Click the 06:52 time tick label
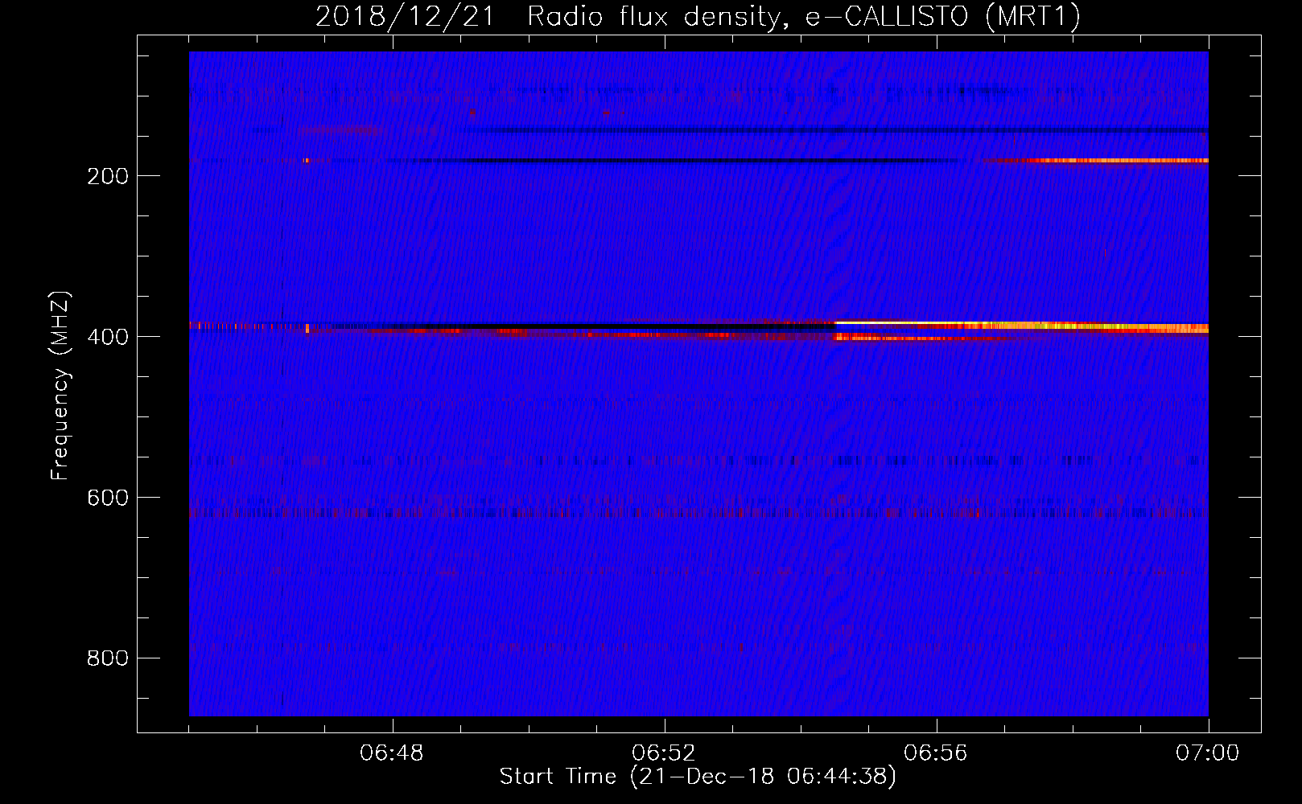The width and height of the screenshot is (1302, 804). [664, 753]
